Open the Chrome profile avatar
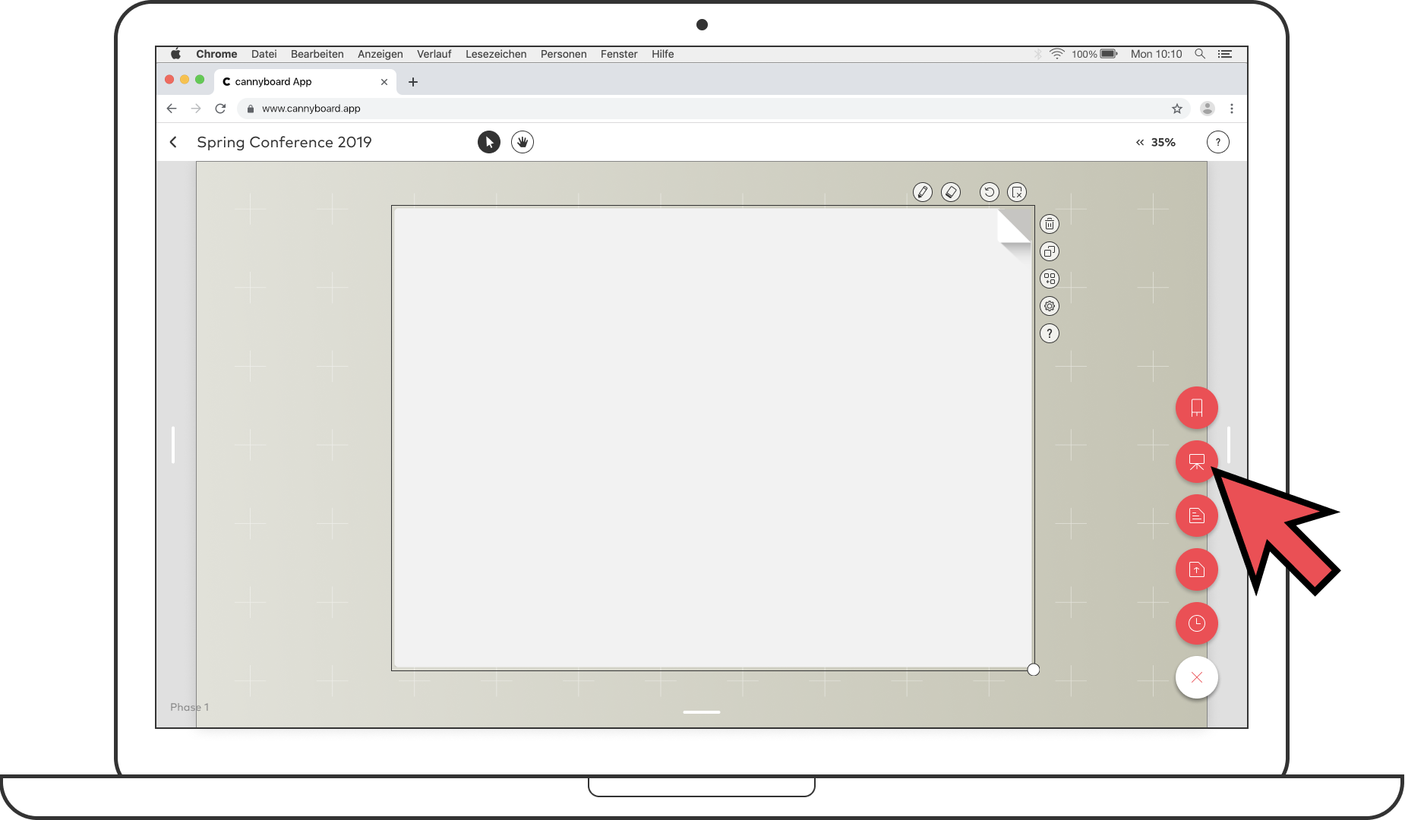 [1208, 109]
